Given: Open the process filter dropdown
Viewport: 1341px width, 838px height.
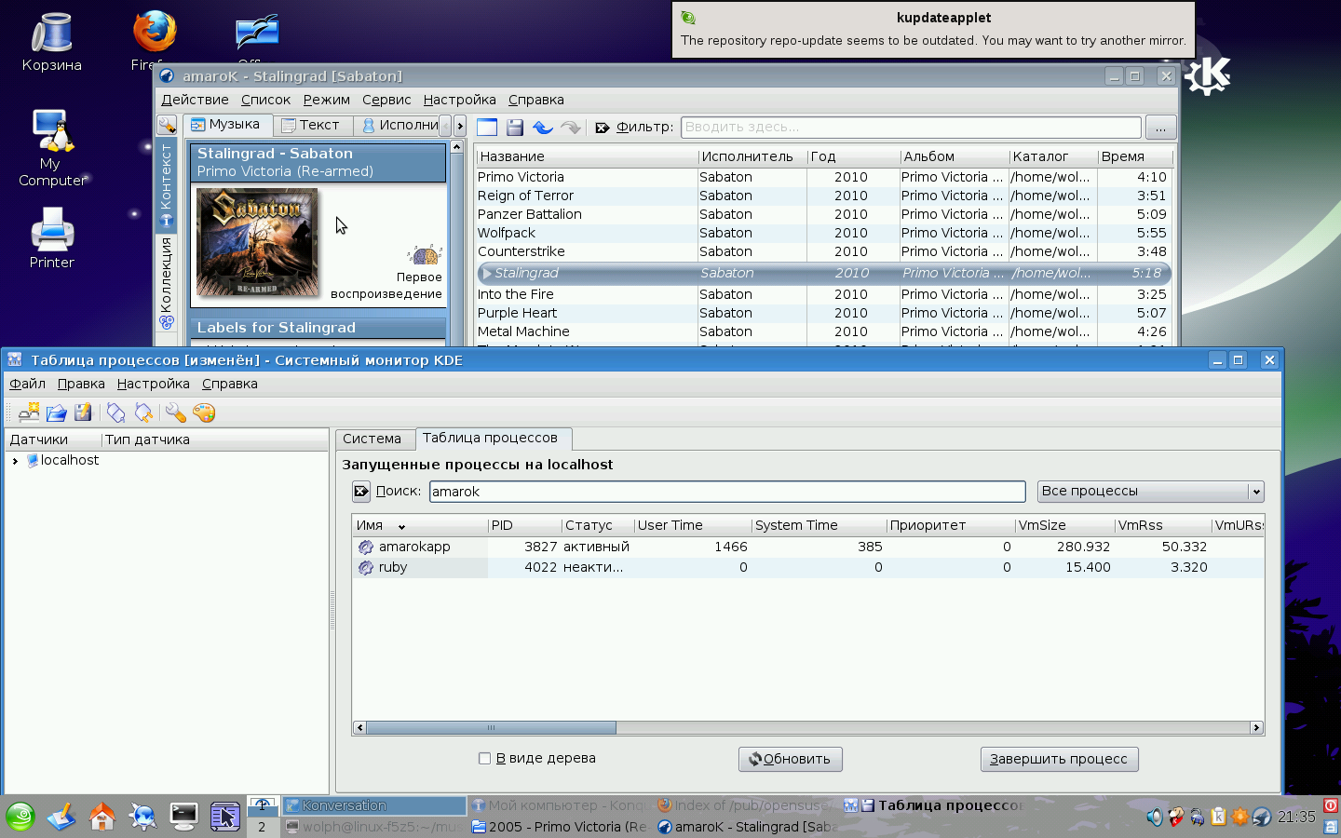Looking at the screenshot, I should [1151, 491].
